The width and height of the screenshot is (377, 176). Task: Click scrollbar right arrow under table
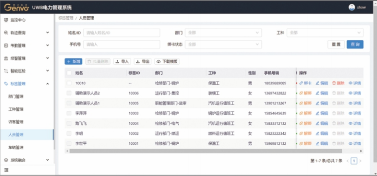[x=361, y=151]
